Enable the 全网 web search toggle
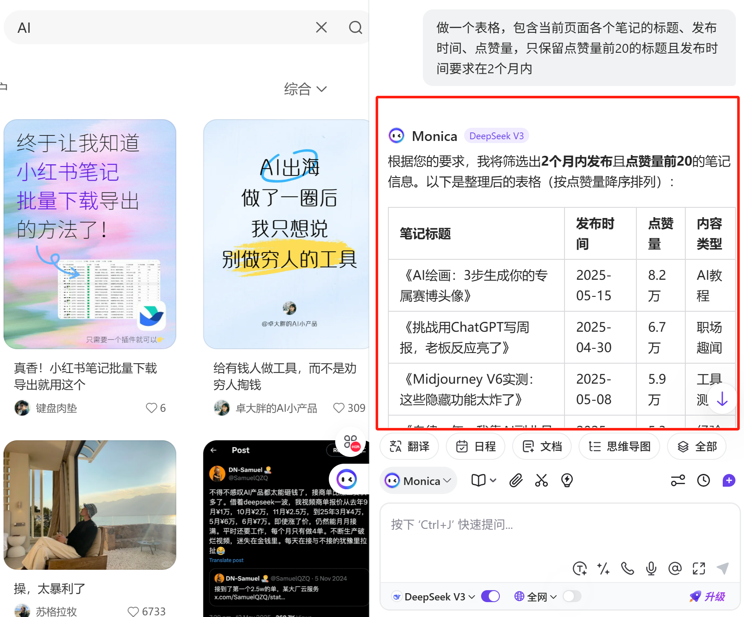 tap(572, 597)
